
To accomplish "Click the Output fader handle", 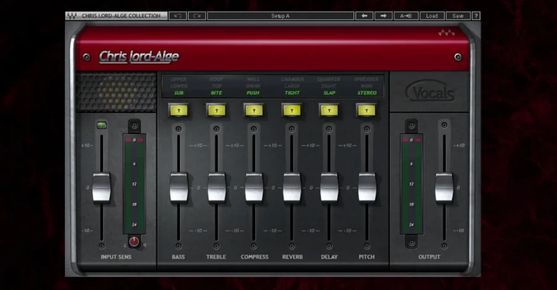I will click(x=444, y=188).
